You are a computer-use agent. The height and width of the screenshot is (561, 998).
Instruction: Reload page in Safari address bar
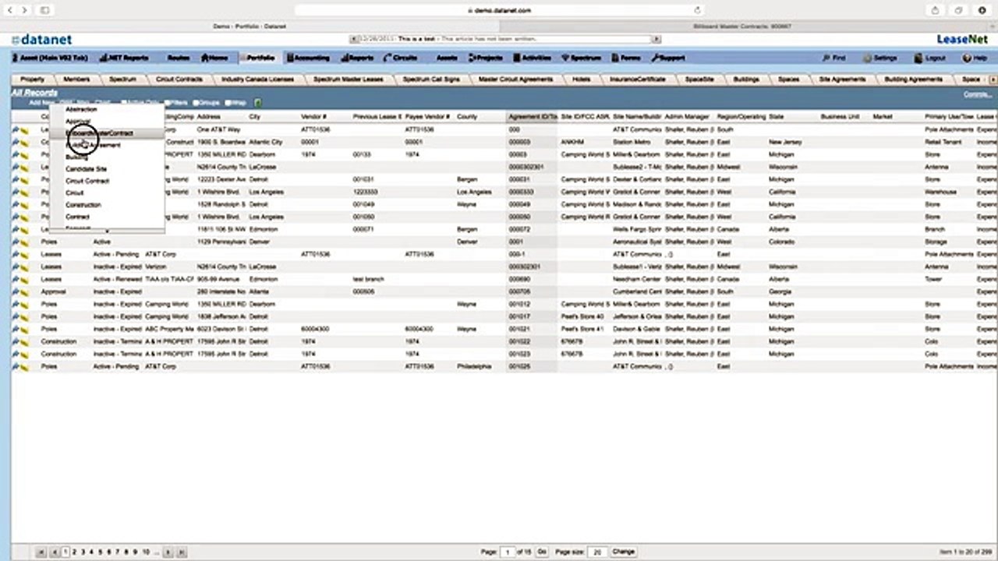click(697, 10)
